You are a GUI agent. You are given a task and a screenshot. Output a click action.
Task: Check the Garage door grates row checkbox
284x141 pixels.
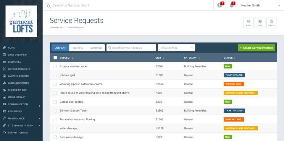tap(55, 102)
